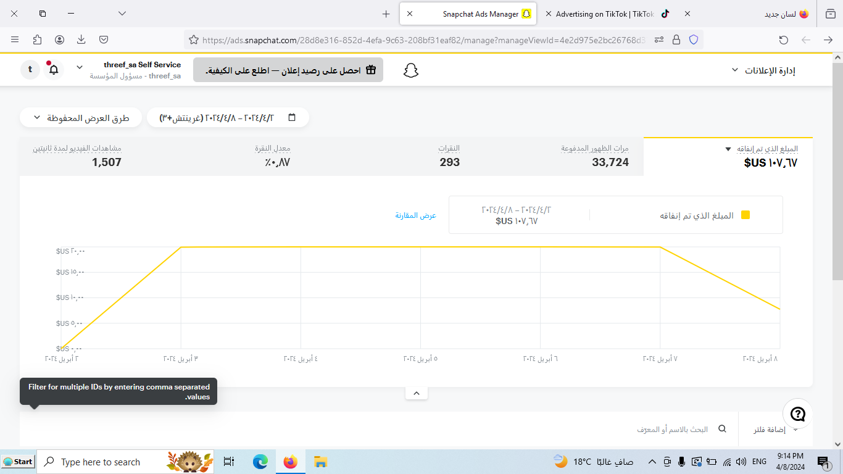The image size is (843, 474).
Task: Click Firefox in the taskbar
Action: point(290,462)
